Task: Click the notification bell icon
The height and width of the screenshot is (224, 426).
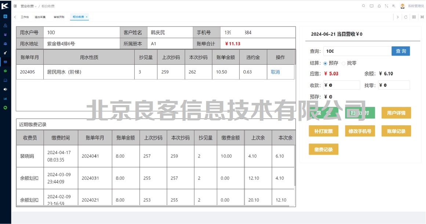Action: (379, 6)
